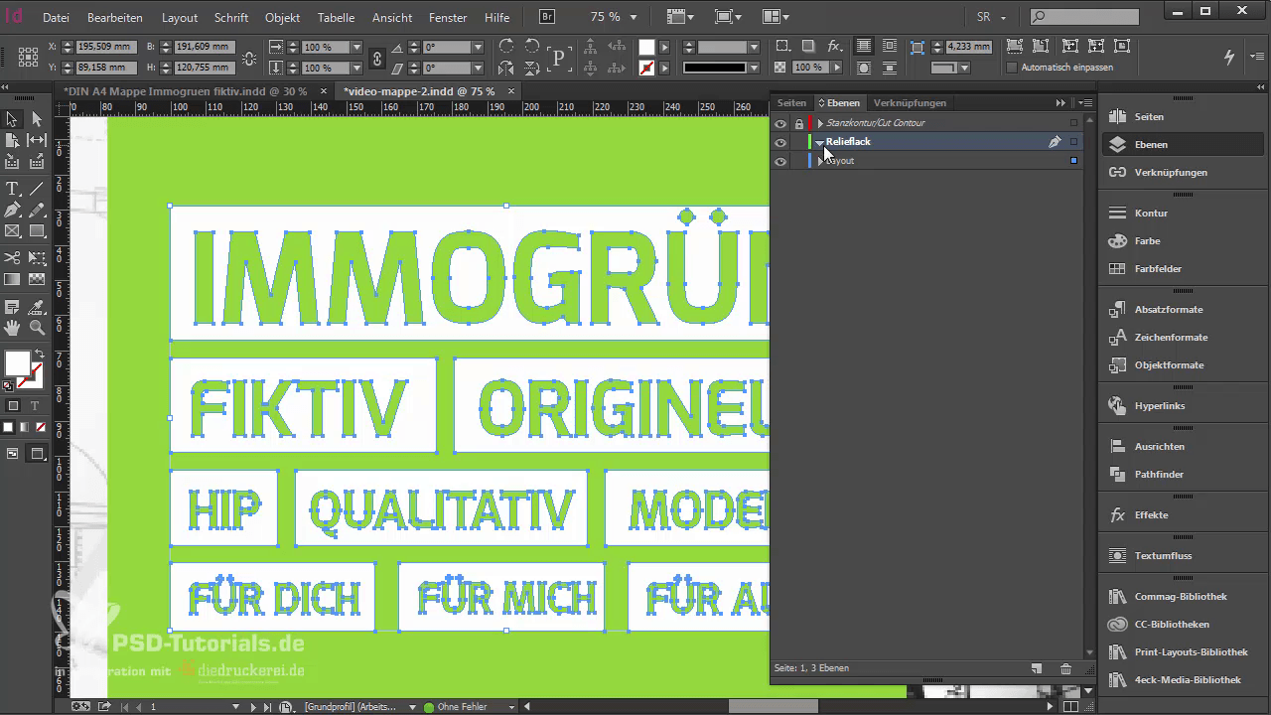Switch to the Seiten panel tab

791,102
